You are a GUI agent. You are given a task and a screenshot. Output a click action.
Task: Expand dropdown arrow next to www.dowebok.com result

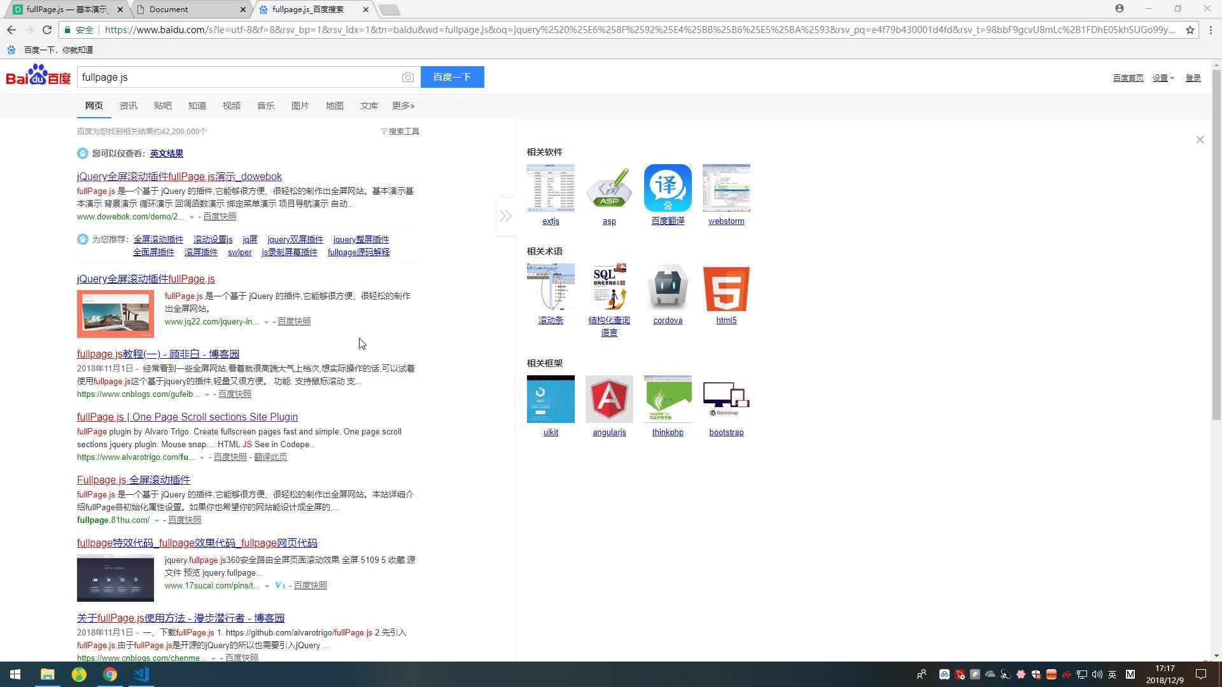point(192,218)
